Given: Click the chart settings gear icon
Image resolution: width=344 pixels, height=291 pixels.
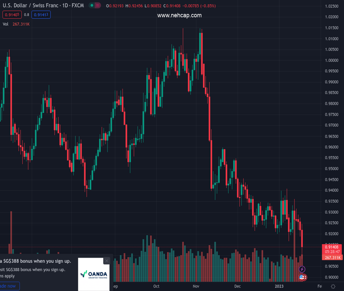Looking at the screenshot, I should [333, 287].
